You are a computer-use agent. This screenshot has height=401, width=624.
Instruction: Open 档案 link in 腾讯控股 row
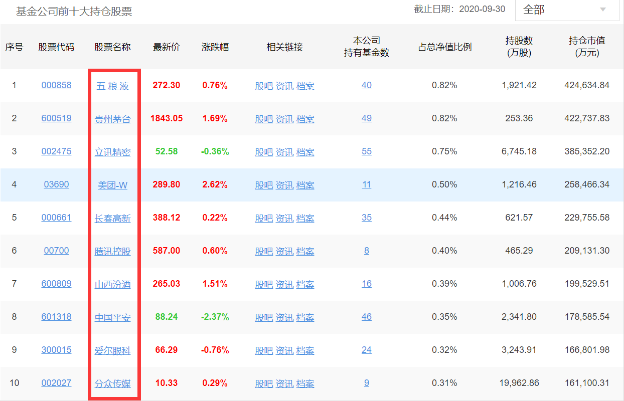click(x=305, y=251)
